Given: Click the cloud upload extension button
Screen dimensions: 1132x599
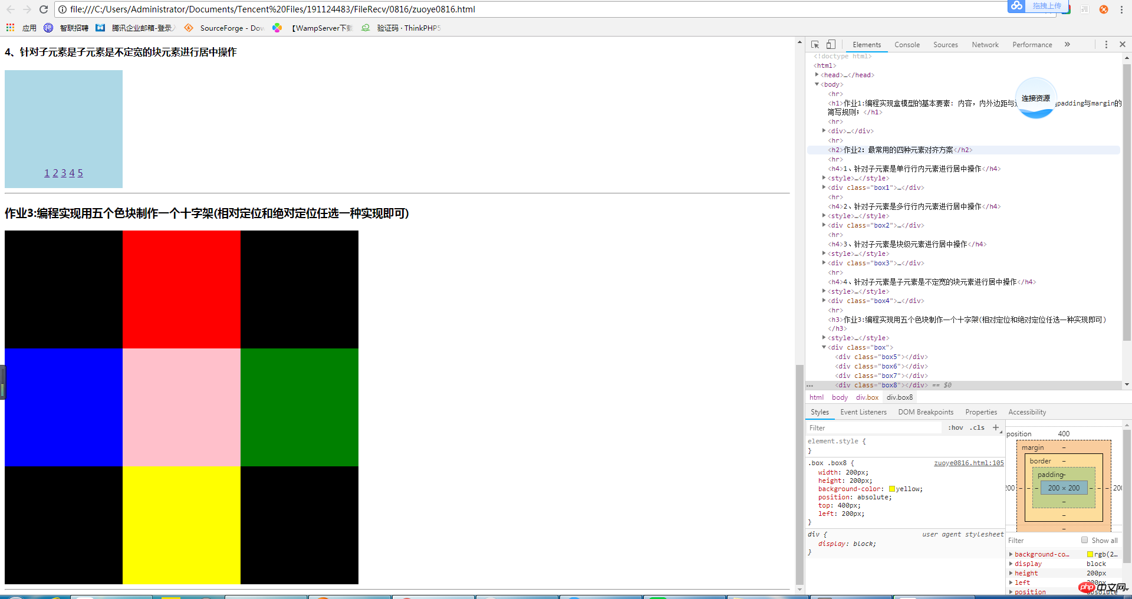Looking at the screenshot, I should point(1038,6).
